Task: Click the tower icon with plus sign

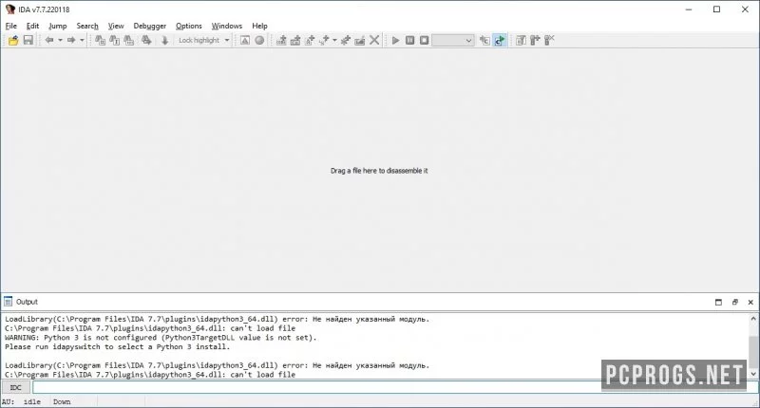Action: point(535,40)
